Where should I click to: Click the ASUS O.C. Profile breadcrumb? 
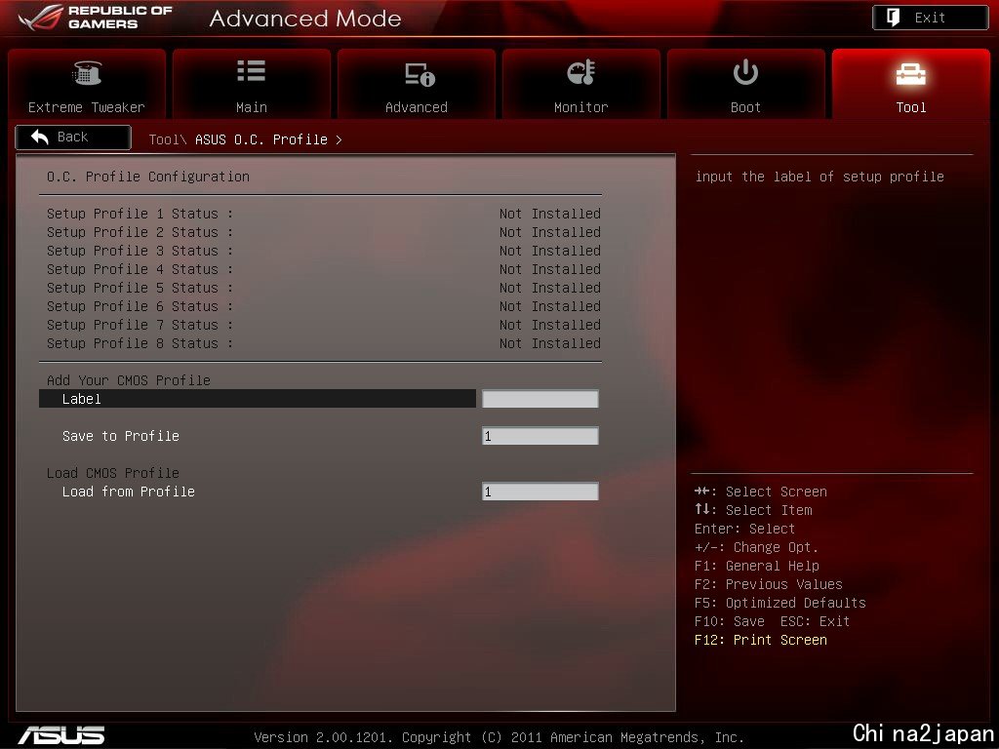[x=261, y=138]
